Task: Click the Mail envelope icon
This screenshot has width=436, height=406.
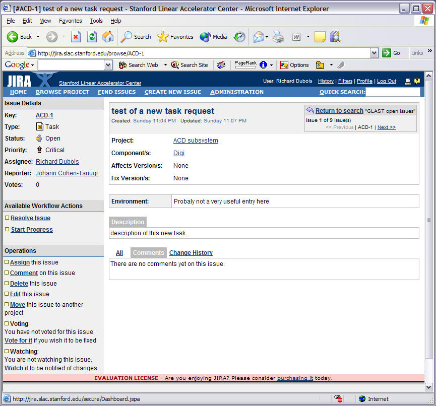Action: coord(259,37)
